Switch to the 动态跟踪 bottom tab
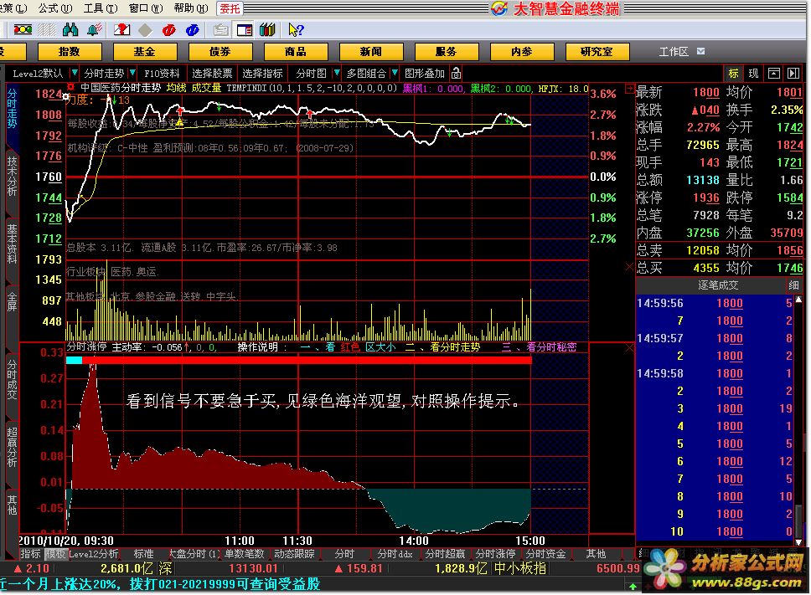This screenshot has height=595, width=811. (294, 554)
